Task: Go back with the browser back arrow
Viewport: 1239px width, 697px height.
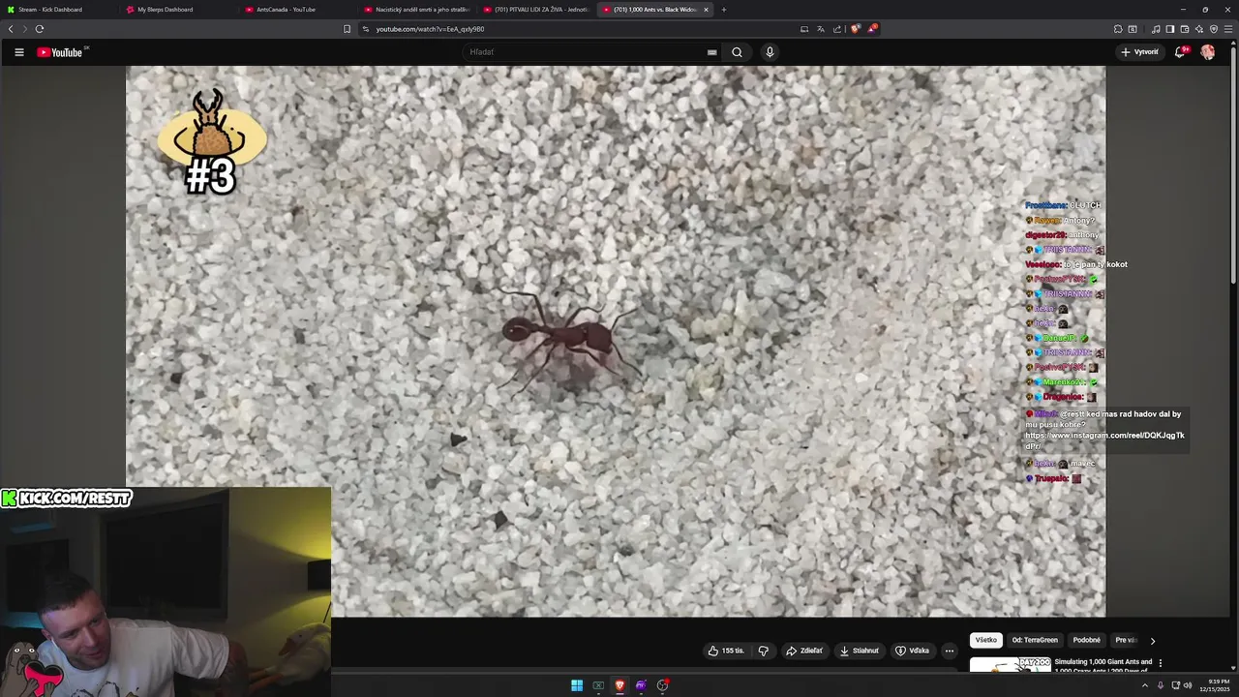Action: click(x=11, y=29)
